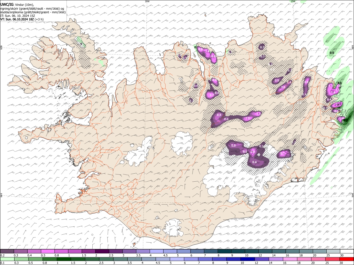
Task: Click the black 0.5 rain value offshore northeast
Action: pos(332,53)
